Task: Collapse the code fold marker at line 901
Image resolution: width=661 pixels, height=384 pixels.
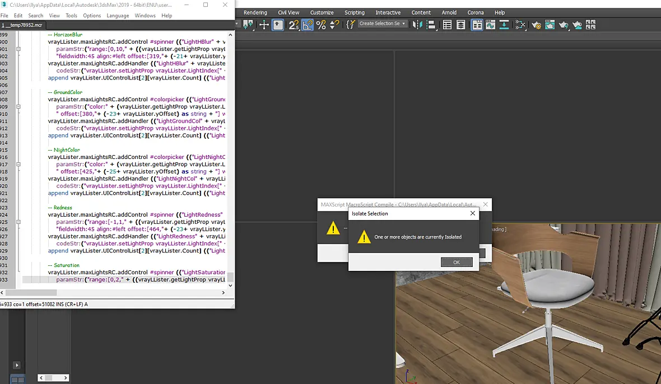Action: pos(18,49)
